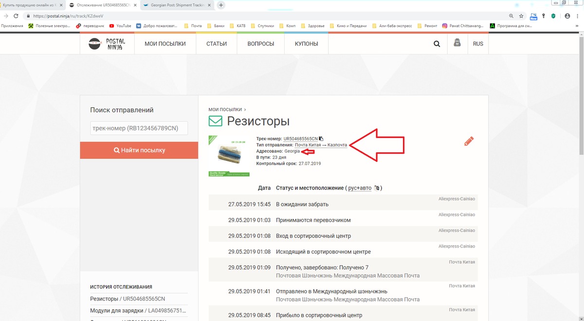This screenshot has width=584, height=321.
Task: Click the Postal Ninja logo
Action: point(107,44)
